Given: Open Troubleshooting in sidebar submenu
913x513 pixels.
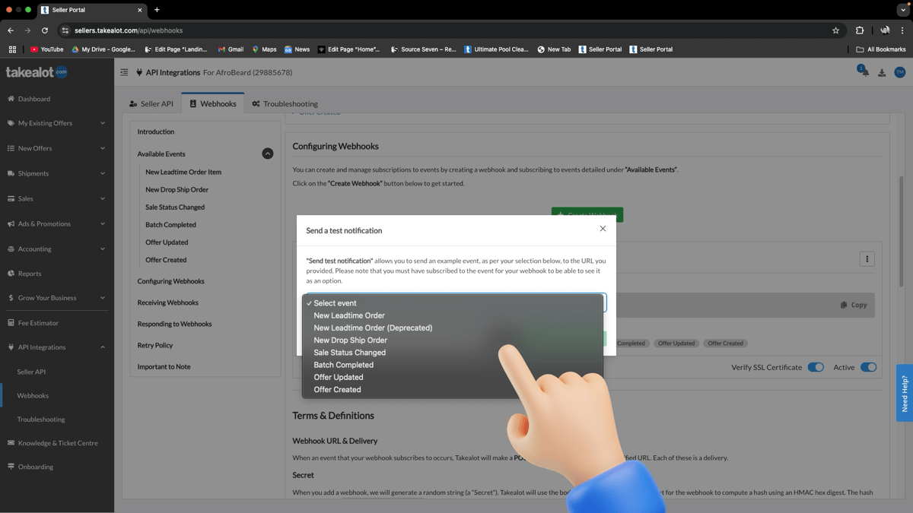Looking at the screenshot, I should pyautogui.click(x=41, y=420).
